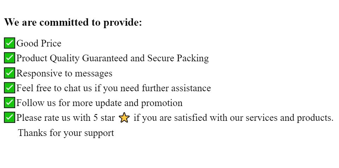
Task: Click the Good Price text
Action: pyautogui.click(x=39, y=43)
